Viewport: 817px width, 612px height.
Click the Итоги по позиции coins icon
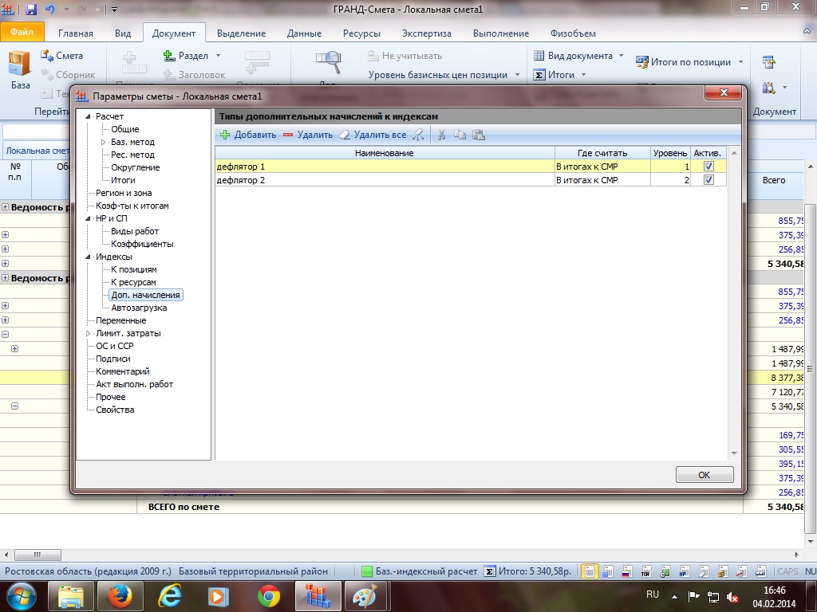click(x=642, y=62)
